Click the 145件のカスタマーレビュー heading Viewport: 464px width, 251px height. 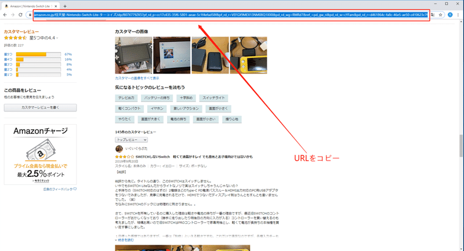click(136, 132)
